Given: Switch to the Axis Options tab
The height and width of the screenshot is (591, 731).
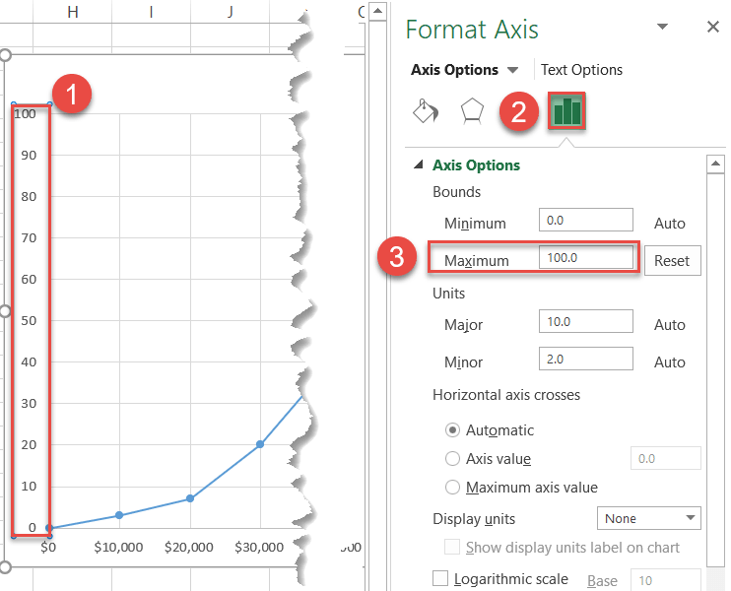Looking at the screenshot, I should [x=454, y=70].
